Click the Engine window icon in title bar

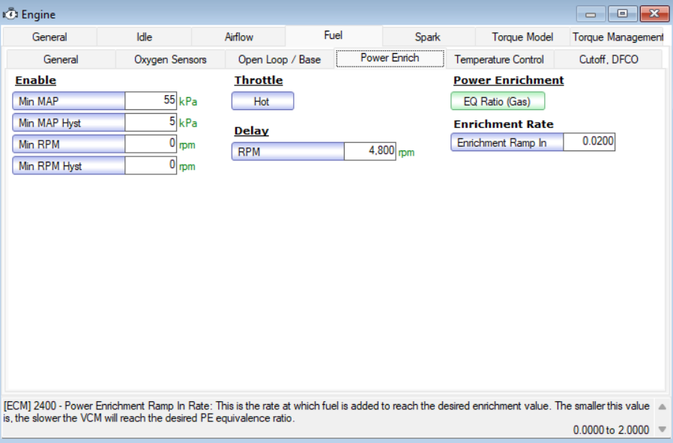coord(10,13)
